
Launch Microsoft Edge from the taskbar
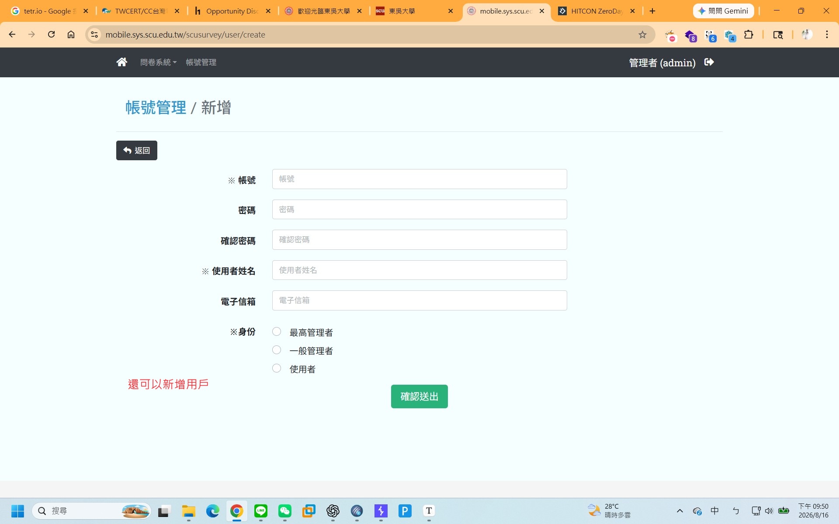(x=212, y=510)
